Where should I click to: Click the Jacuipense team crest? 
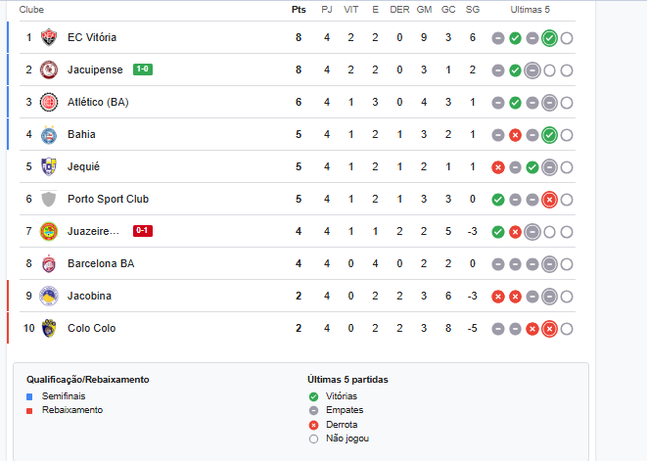49,69
